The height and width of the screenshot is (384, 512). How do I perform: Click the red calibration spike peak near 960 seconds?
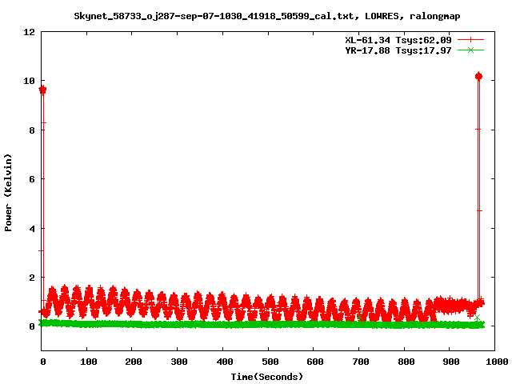click(478, 77)
